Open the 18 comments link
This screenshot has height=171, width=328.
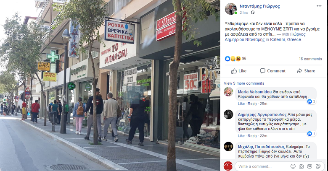(310, 59)
